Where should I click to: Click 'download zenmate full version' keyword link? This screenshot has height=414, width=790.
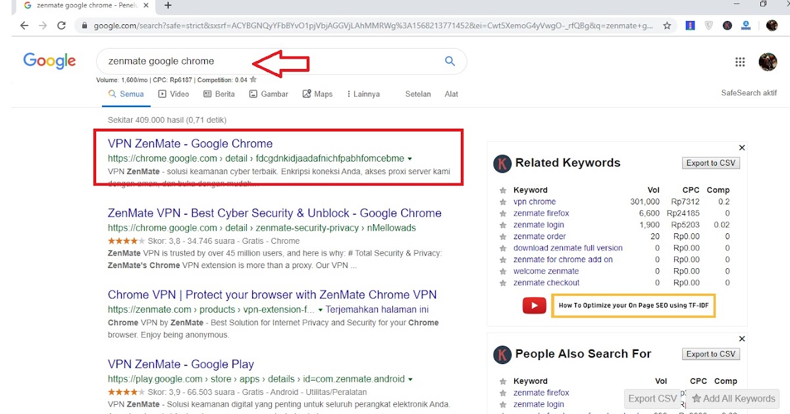point(568,248)
